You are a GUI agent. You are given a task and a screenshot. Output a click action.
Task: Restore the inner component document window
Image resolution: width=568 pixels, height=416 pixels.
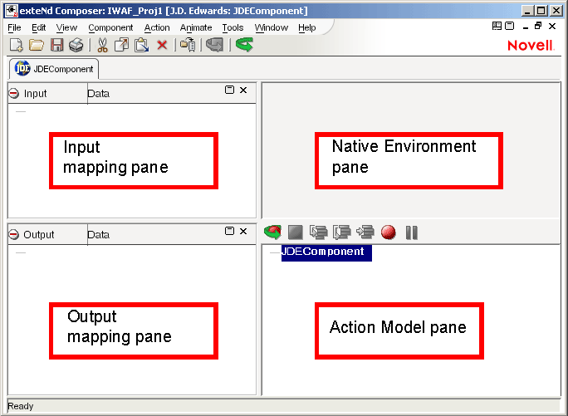[538, 26]
